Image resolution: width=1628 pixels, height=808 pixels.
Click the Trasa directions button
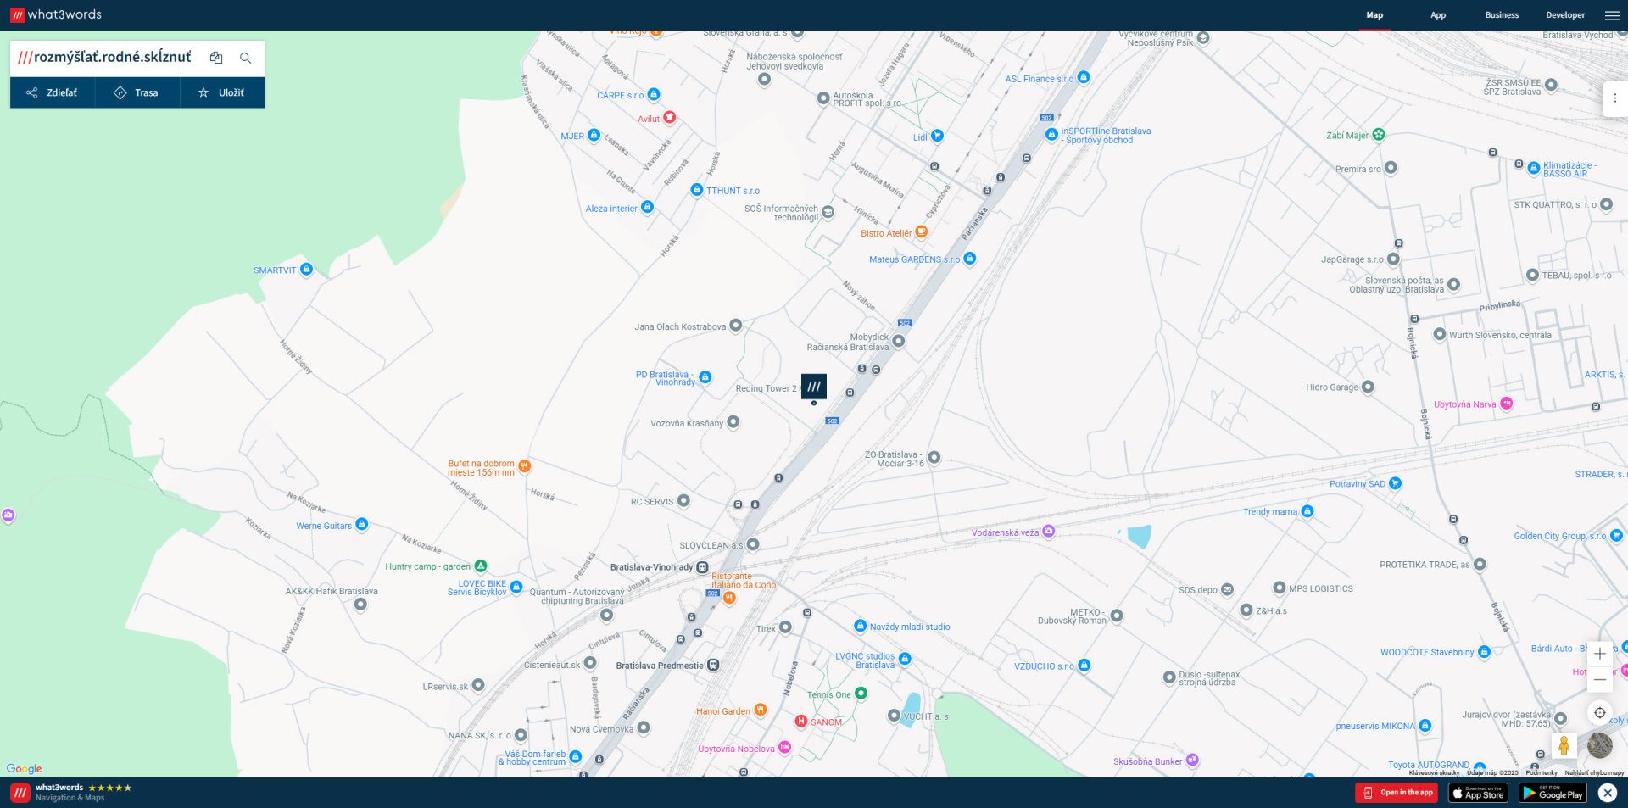click(137, 92)
